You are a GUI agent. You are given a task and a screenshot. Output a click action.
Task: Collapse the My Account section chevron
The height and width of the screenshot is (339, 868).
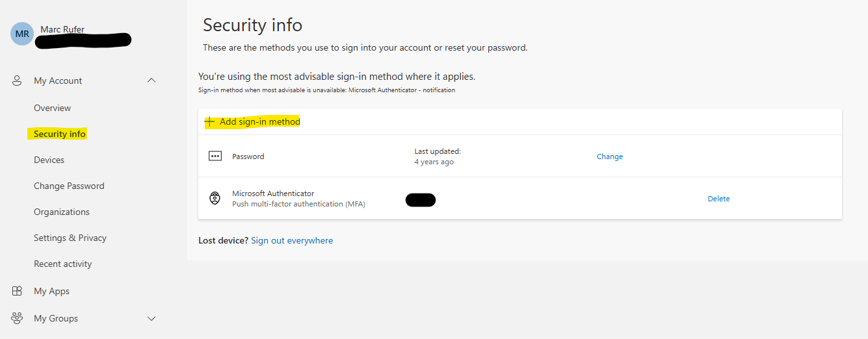click(151, 81)
